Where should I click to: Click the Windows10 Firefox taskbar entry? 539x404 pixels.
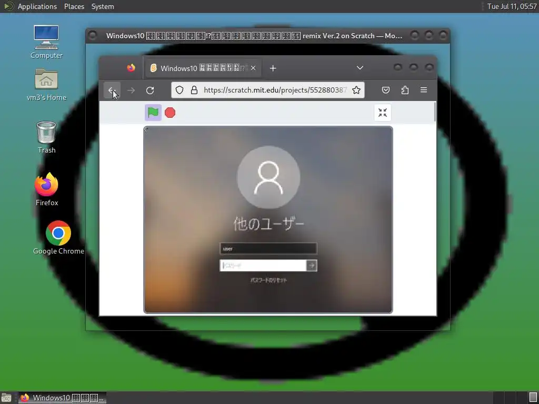[62, 398]
